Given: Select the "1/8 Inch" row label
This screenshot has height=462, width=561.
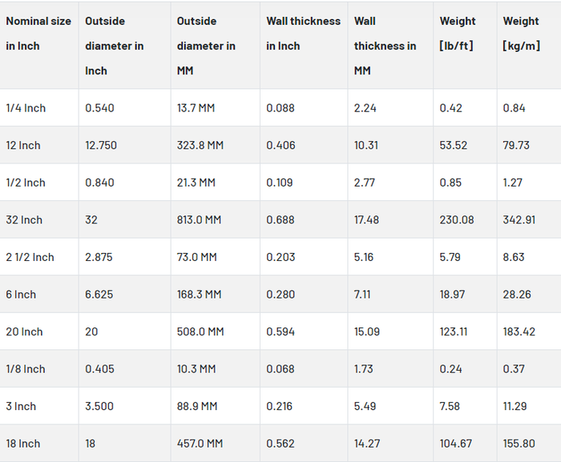Looking at the screenshot, I should tap(26, 369).
